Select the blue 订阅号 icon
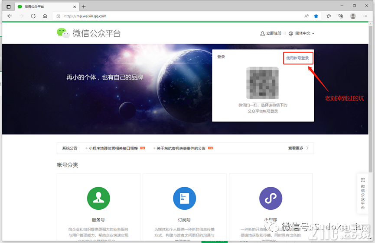This screenshot has height=243, width=375. pos(184,198)
